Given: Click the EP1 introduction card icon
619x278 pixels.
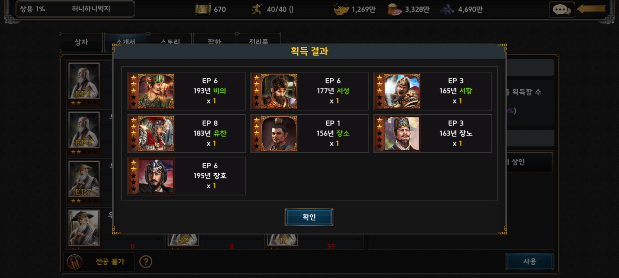Looking at the screenshot, I should coord(84,81).
